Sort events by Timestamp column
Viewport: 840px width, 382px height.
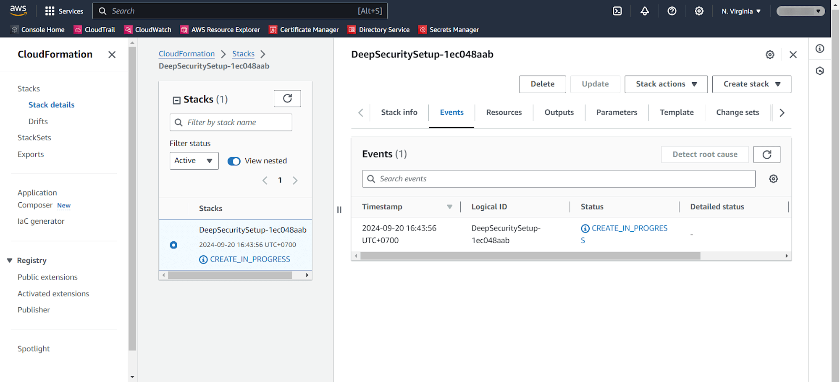(449, 207)
